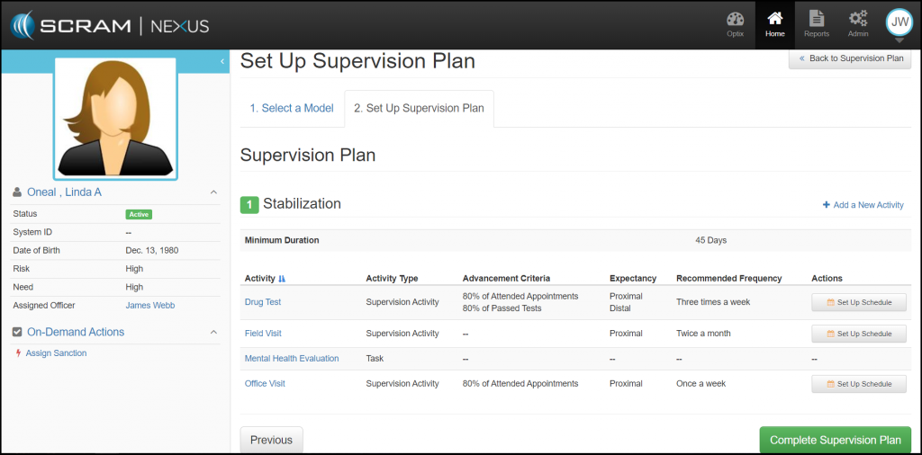This screenshot has height=455, width=922.
Task: Collapse the On-Demand Actions section
Action: tap(213, 333)
